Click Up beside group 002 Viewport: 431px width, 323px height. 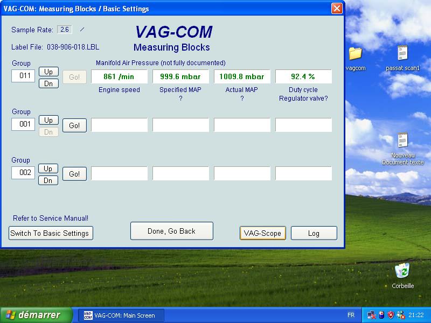pyautogui.click(x=48, y=168)
